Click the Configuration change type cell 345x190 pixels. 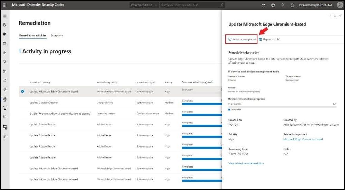147,114
